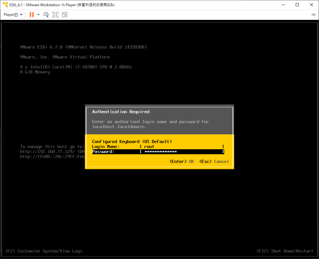Viewport: 319px width, 259px height.
Task: Click the Authentication Required dialog title
Action: point(121,112)
